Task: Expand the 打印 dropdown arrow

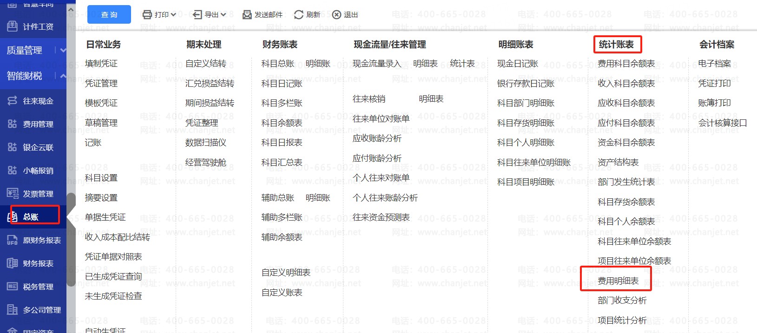Action: (173, 15)
